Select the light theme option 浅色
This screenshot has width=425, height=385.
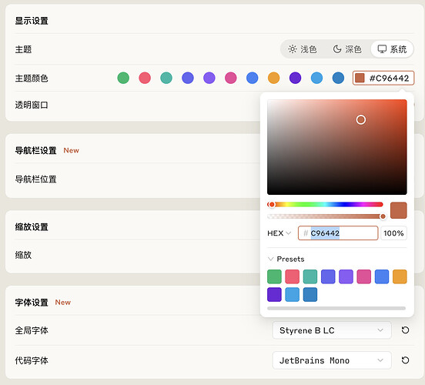click(x=303, y=49)
